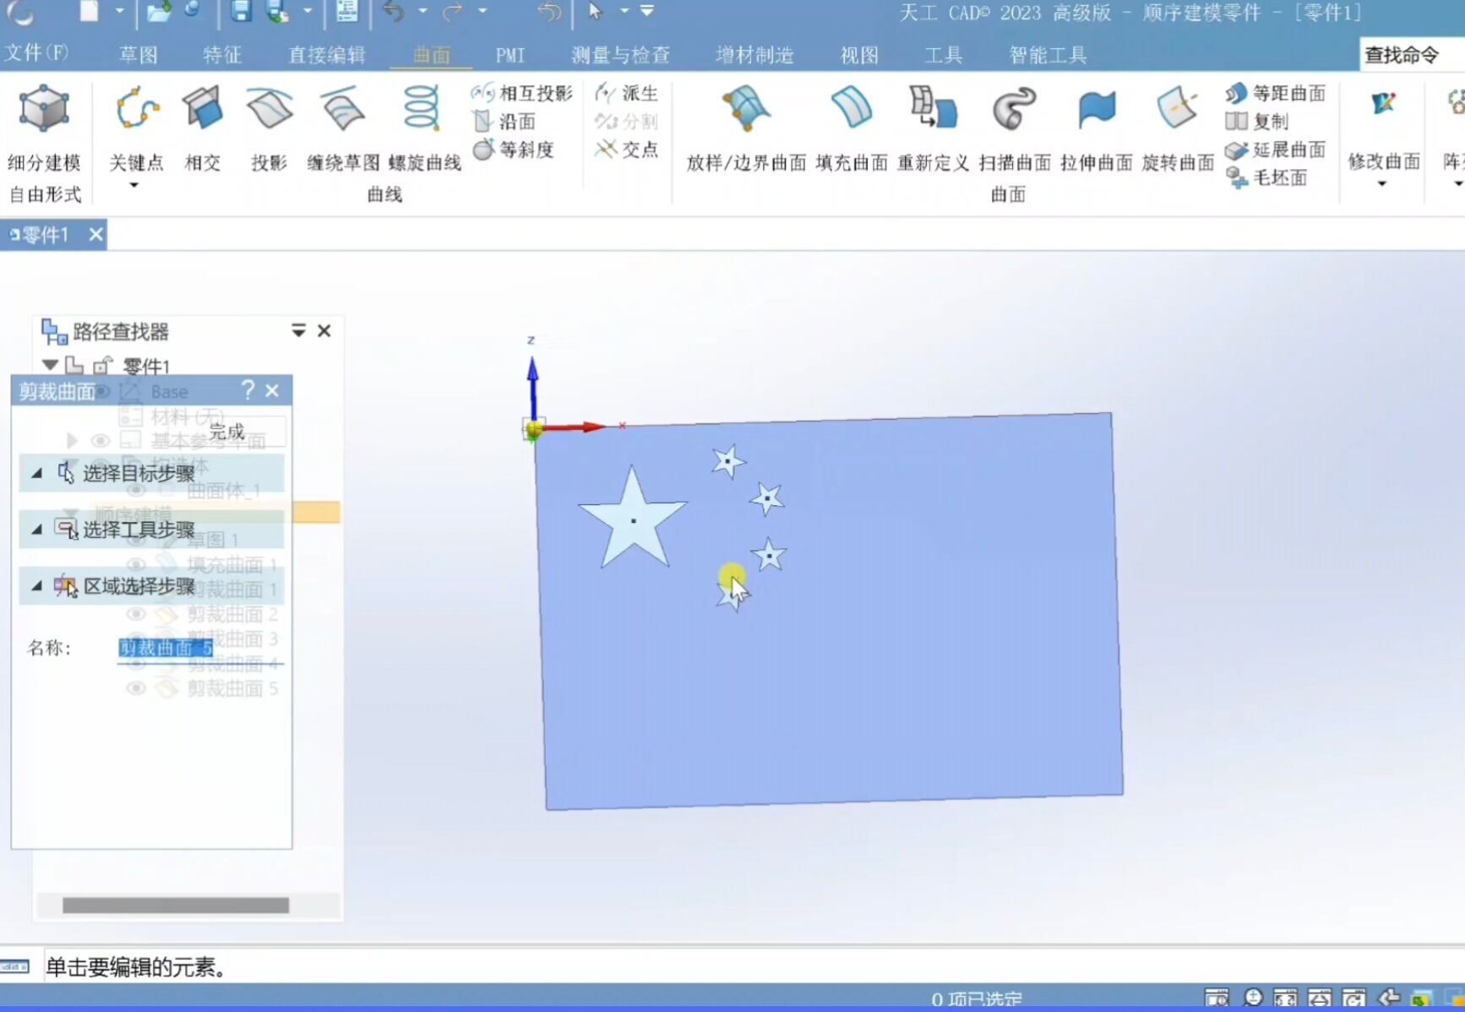Click the zoom icon in the status bar
The width and height of the screenshot is (1465, 1012).
click(1252, 998)
